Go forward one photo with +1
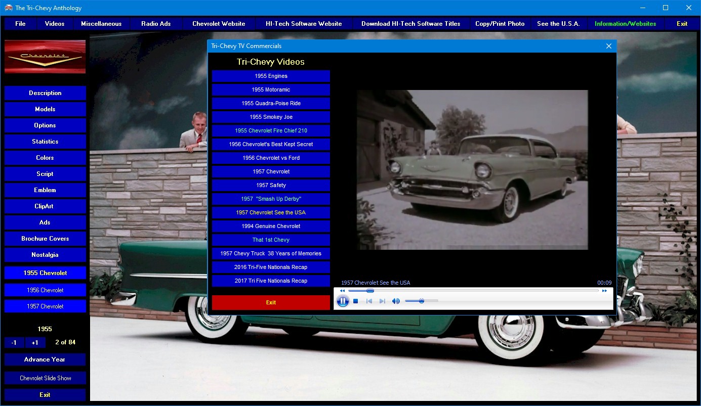This screenshot has height=406, width=701. (35, 343)
